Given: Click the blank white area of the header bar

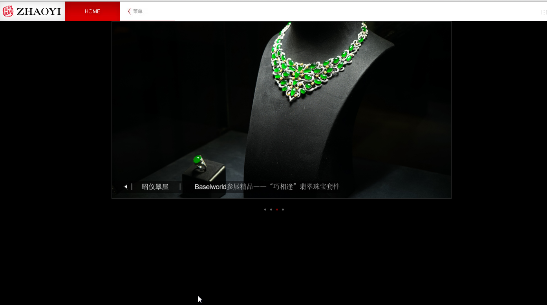Looking at the screenshot, I should (x=334, y=11).
